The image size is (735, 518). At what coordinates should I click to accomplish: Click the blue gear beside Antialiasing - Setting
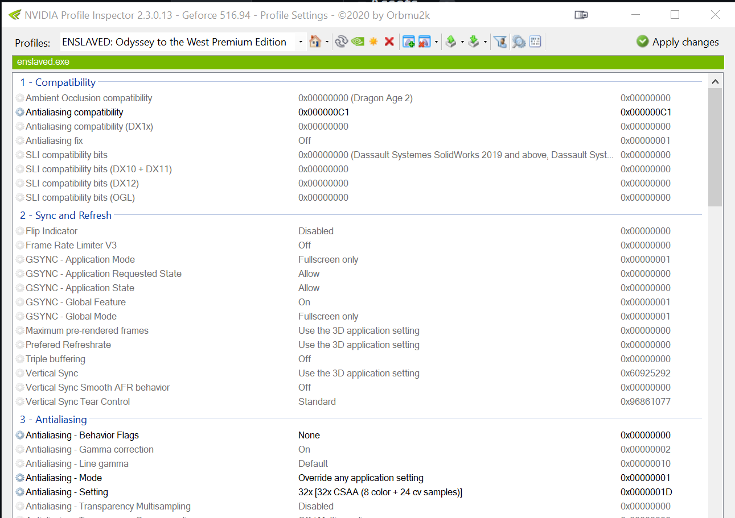pos(20,492)
